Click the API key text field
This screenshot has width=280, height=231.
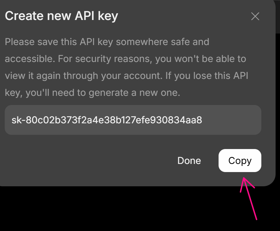coord(133,120)
